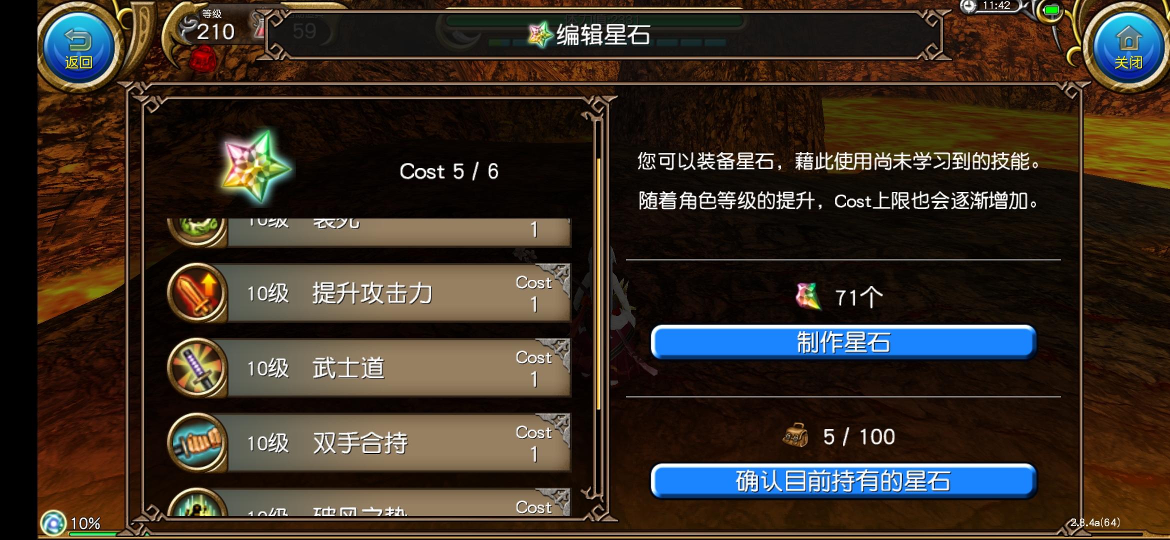
Task: Select the 10级 提升攻击力 list row
Action: tap(369, 293)
